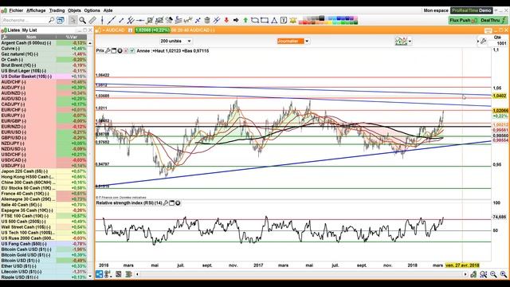Open the Options menu

(92, 10)
